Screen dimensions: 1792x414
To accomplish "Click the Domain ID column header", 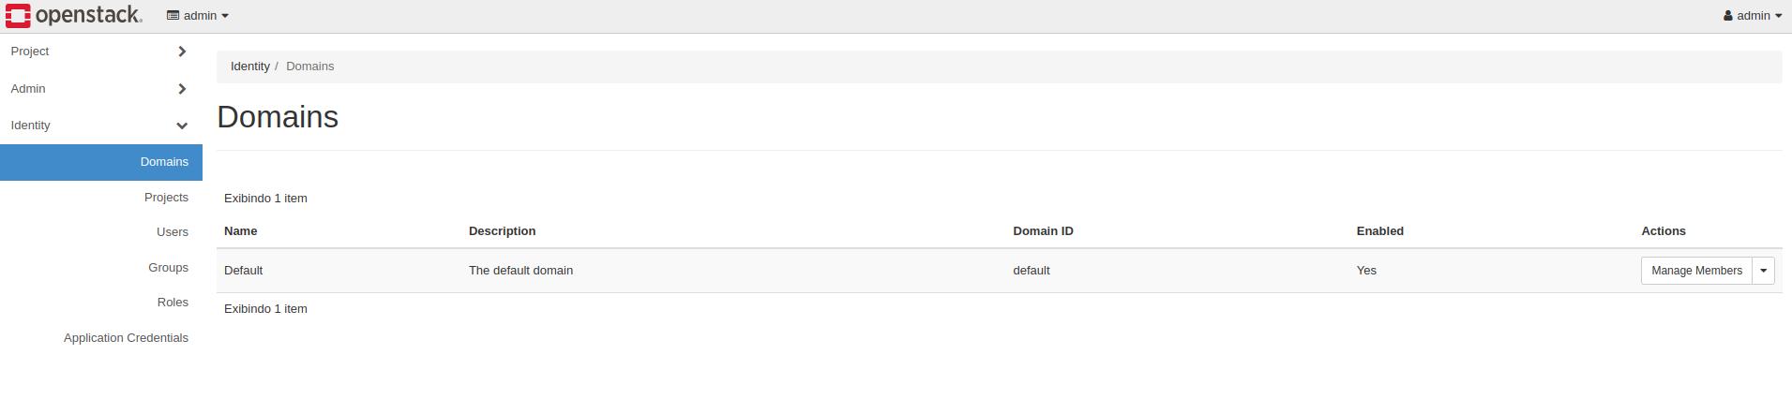I will click(x=1043, y=231).
